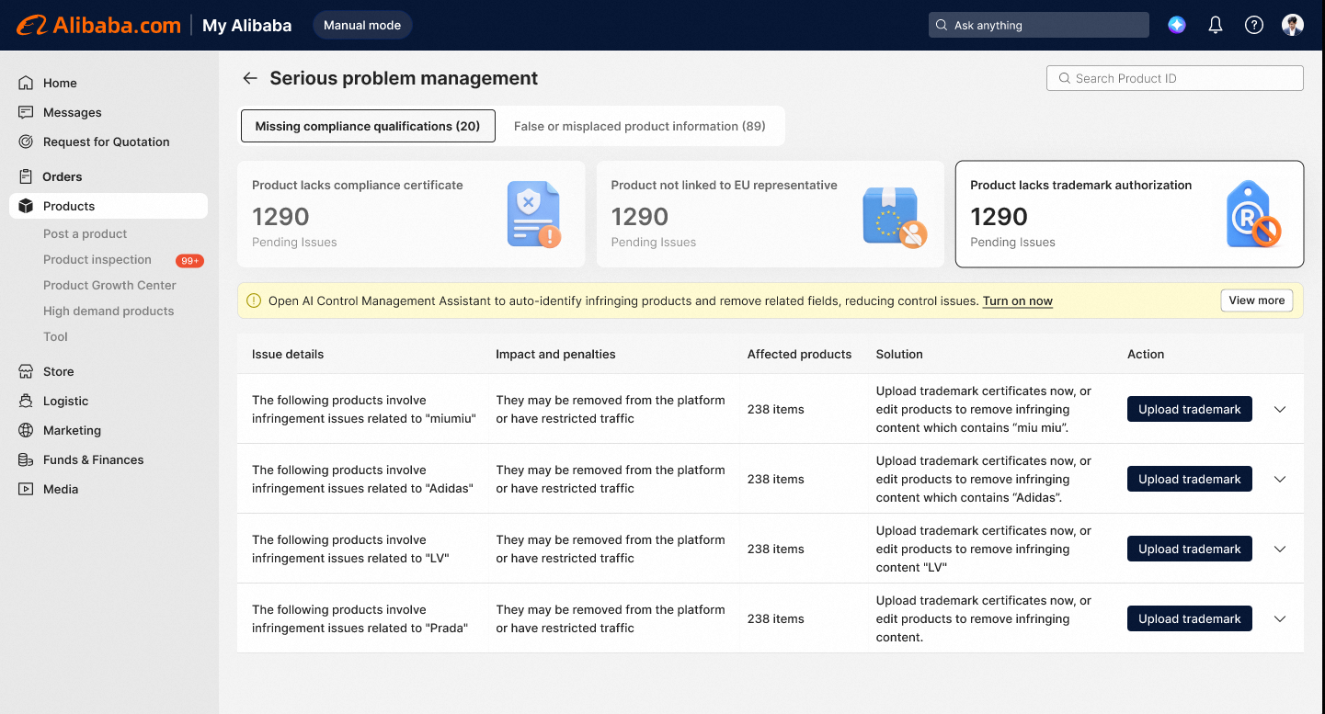Click the Orders clipboard icon
The image size is (1325, 714).
[x=26, y=176]
